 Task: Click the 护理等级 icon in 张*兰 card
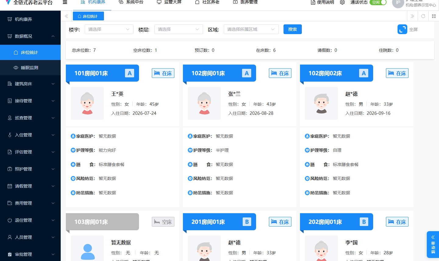190,150
